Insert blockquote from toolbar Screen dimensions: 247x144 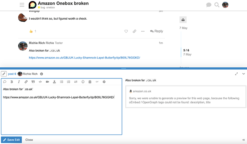33,82
